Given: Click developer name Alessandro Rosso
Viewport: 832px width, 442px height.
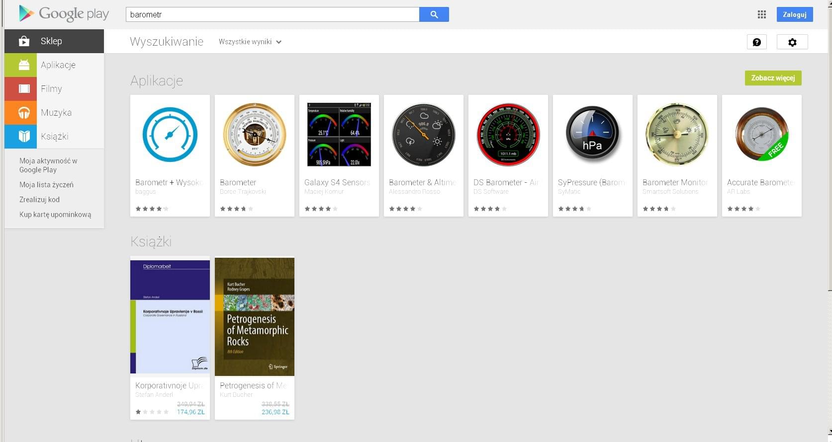Looking at the screenshot, I should 414,192.
